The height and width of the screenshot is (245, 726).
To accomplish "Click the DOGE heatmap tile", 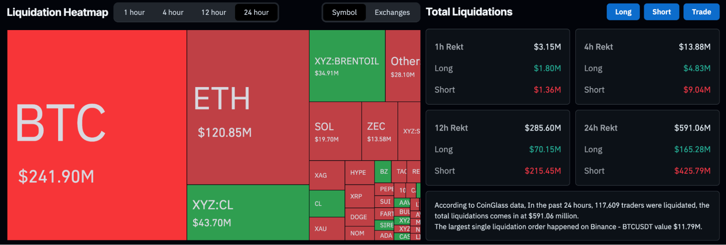I will click(x=359, y=217).
